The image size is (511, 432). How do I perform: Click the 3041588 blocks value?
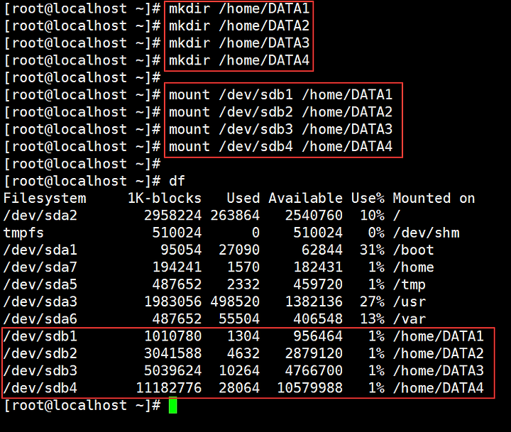point(173,354)
